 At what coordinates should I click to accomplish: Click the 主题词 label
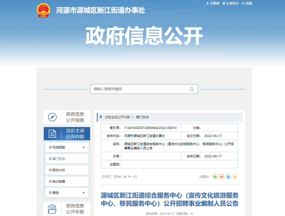point(115,164)
